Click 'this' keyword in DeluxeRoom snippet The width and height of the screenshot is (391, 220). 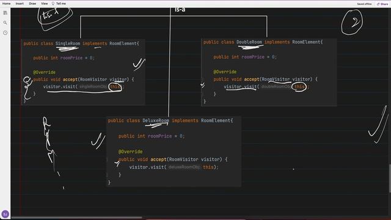coord(208,167)
